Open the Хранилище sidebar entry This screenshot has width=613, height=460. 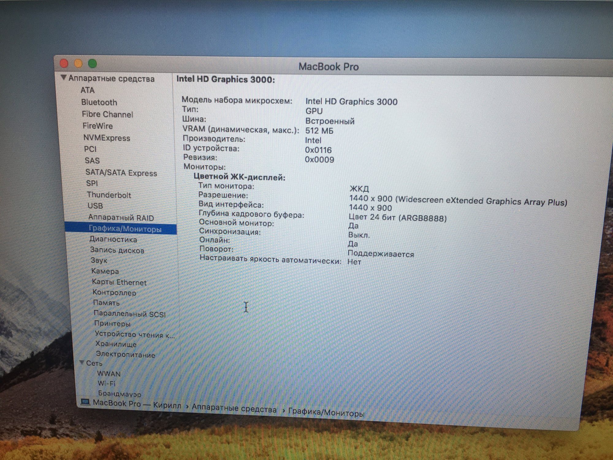click(x=116, y=344)
